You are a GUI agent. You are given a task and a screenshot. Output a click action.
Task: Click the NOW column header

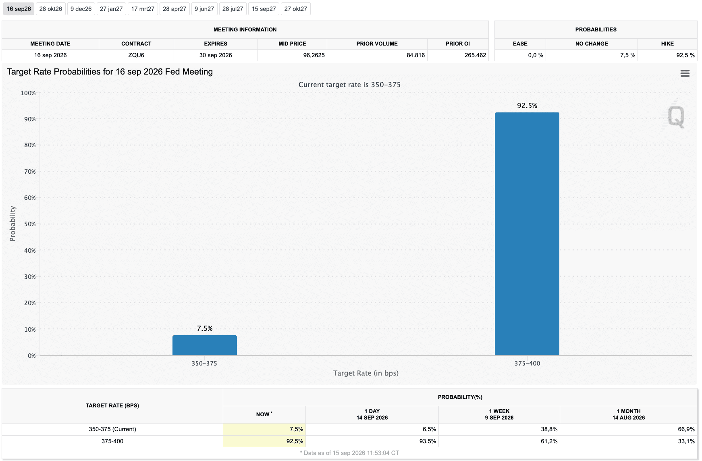pos(264,414)
